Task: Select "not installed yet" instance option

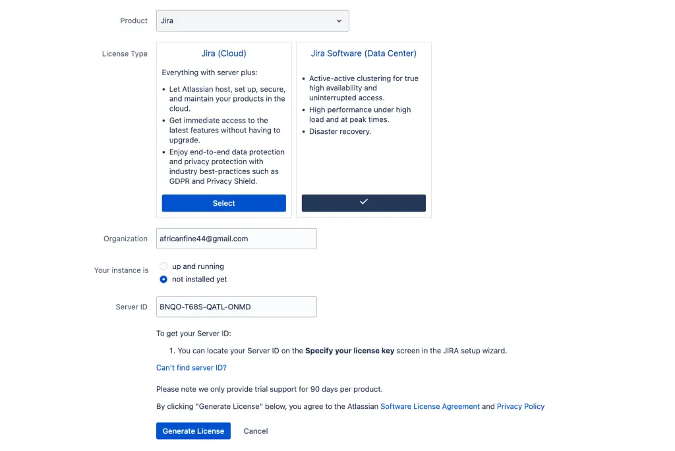Action: point(163,279)
